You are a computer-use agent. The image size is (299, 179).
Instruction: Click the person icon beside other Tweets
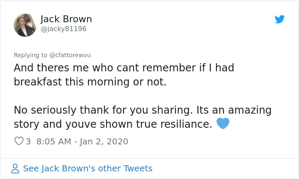pos(15,169)
